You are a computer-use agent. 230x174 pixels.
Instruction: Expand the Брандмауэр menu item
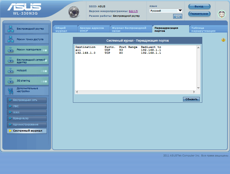27,118
